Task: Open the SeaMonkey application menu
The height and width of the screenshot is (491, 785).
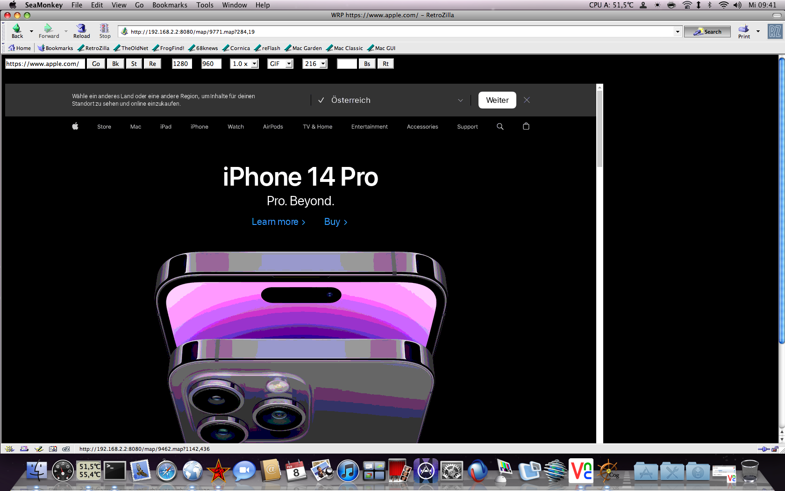Action: tap(43, 5)
